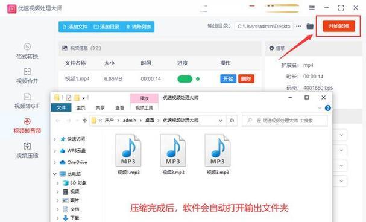This screenshot has height=222, width=366.
Task: Select 视频转音频 in the left sidebar
Action: click(27, 126)
